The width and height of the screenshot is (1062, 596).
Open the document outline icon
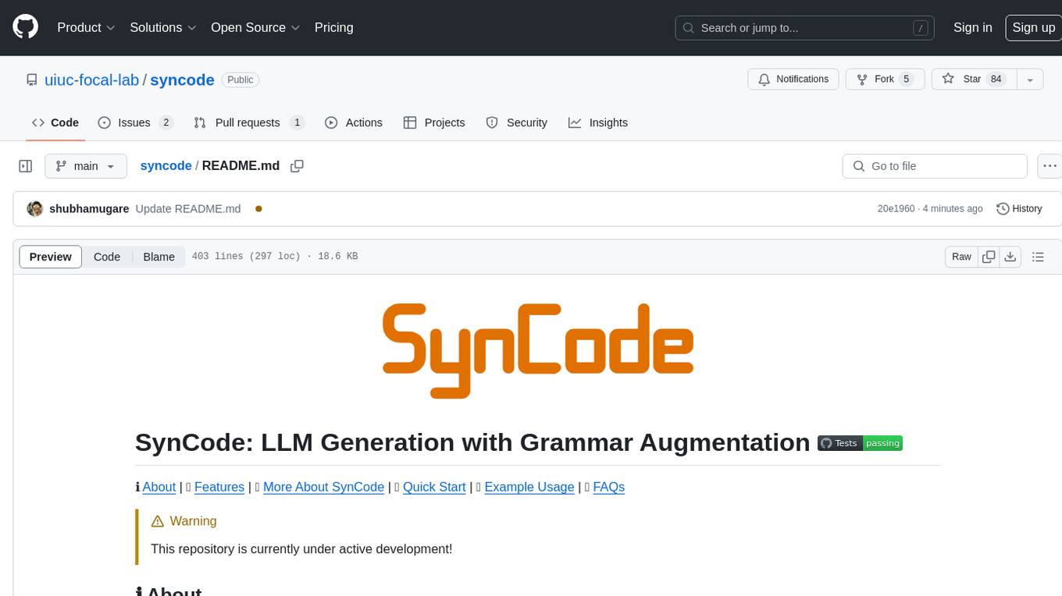click(x=1038, y=257)
